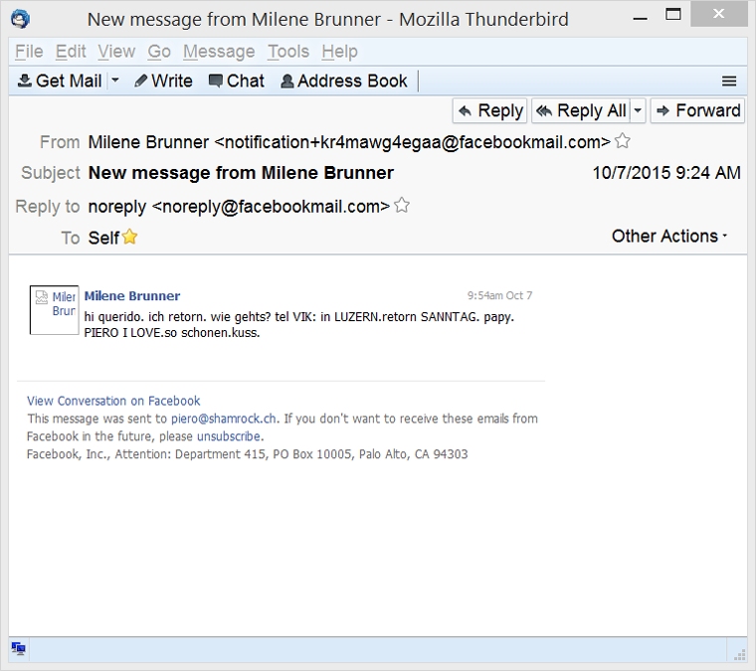Toggle star beside noreply address

click(x=402, y=206)
